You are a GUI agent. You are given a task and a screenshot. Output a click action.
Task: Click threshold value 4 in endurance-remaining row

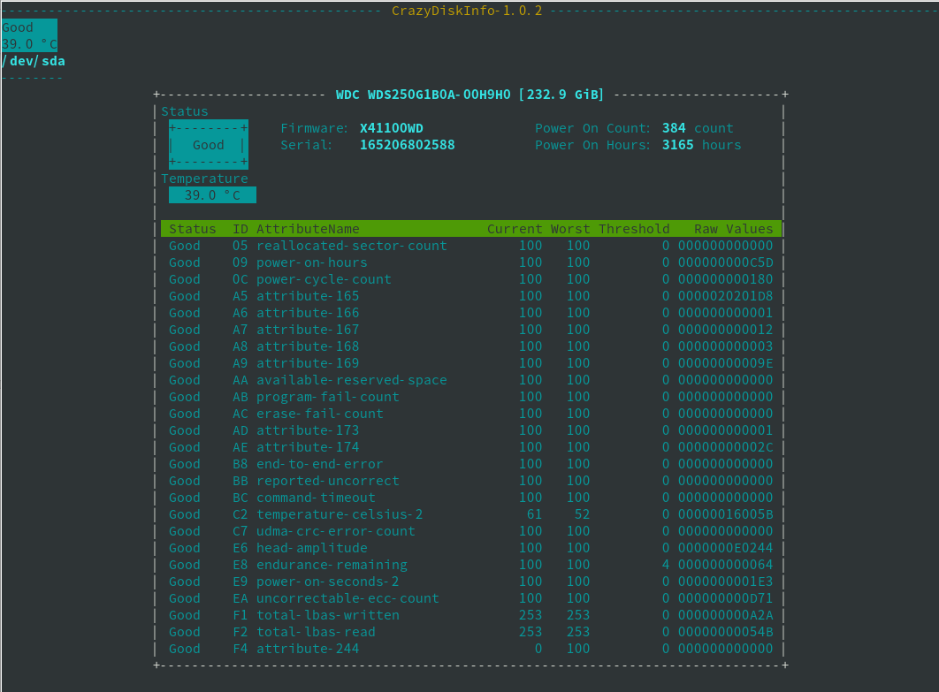[666, 564]
